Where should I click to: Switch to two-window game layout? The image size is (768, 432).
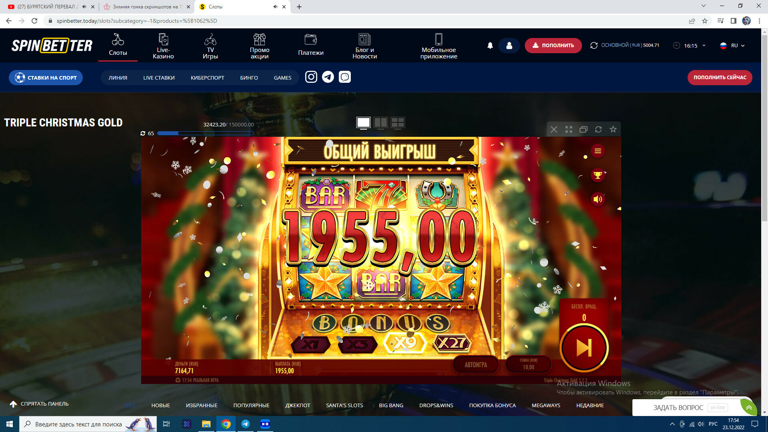tap(380, 122)
